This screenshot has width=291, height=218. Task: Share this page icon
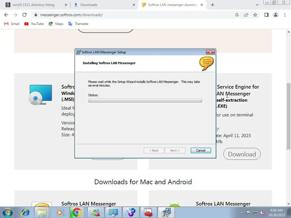(246, 15)
